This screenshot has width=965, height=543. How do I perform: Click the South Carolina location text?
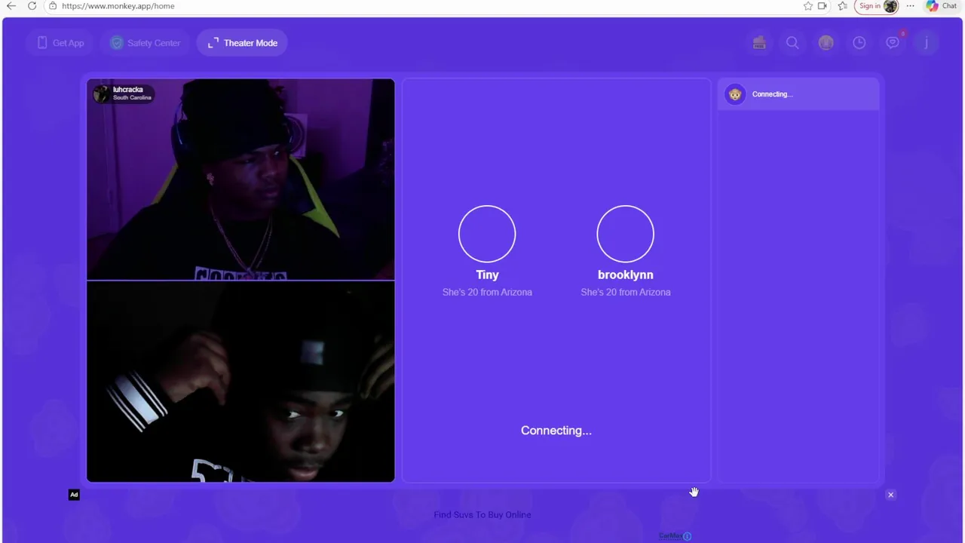coord(132,98)
